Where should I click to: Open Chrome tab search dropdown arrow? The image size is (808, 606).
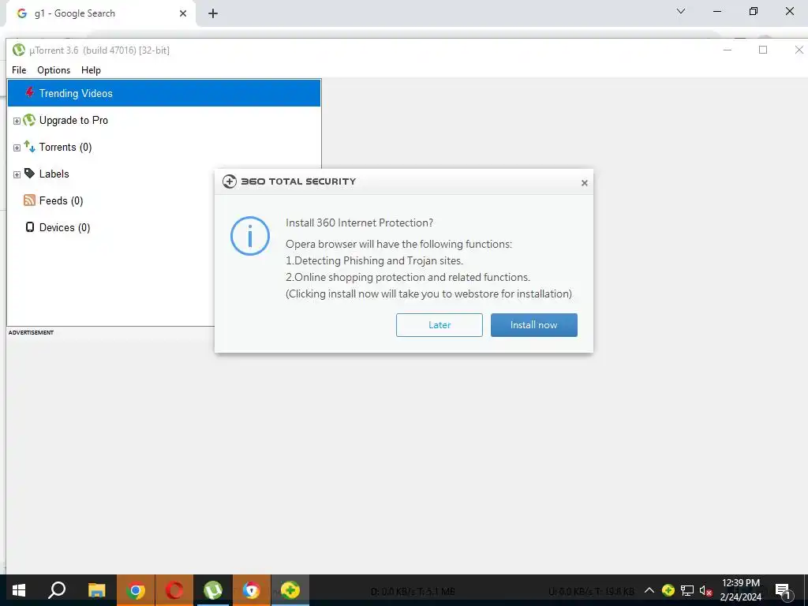[681, 11]
